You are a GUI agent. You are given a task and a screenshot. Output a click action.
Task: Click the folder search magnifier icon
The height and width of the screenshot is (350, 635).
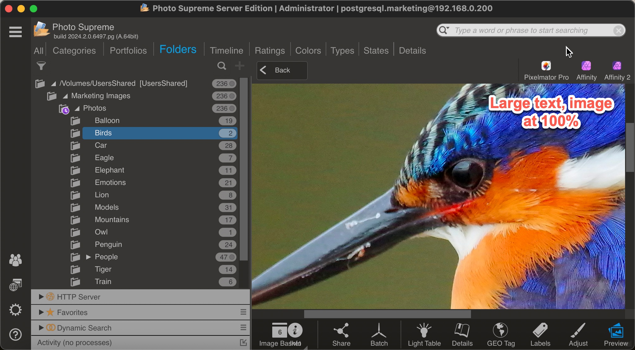[222, 66]
